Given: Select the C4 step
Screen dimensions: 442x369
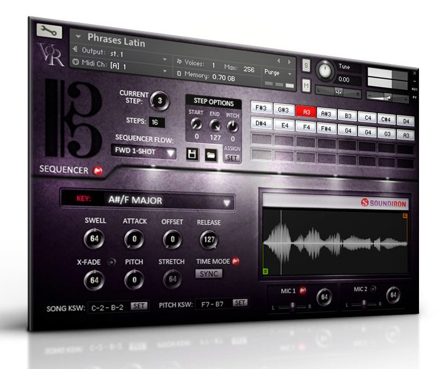Looking at the screenshot, I should pos(367,118).
